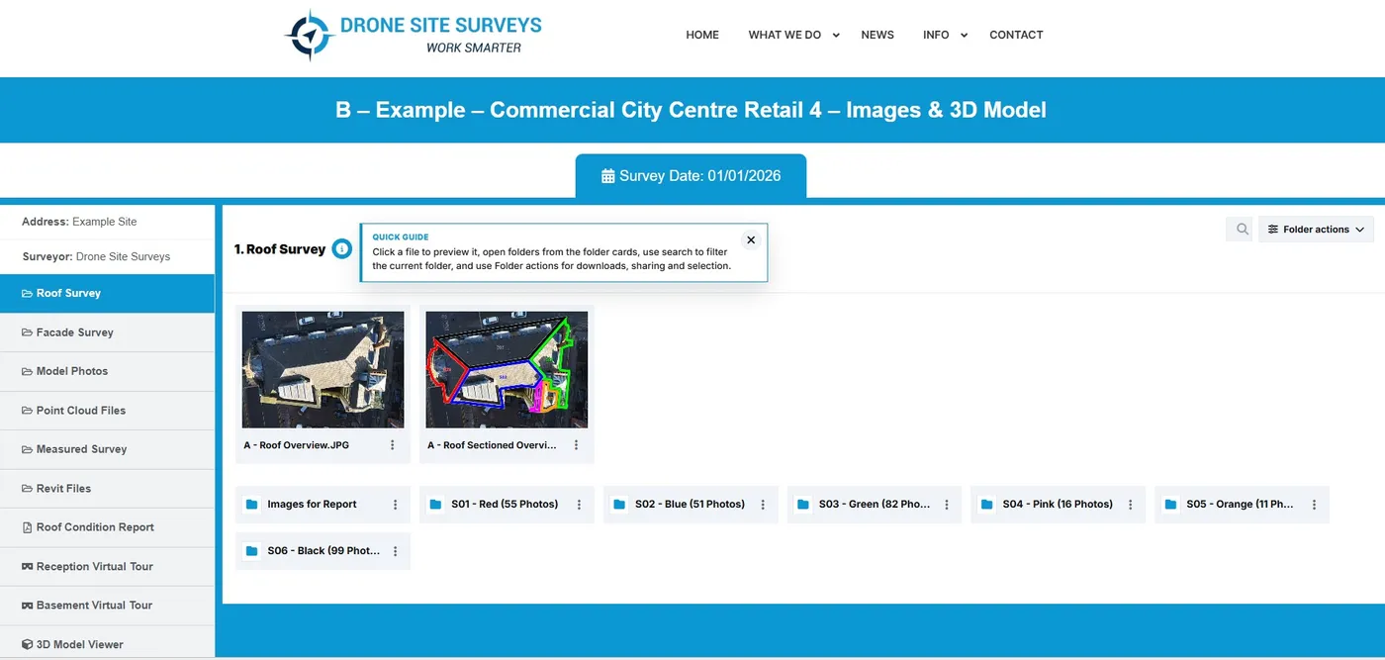Open three-dot menu for Images for Report folder
Image resolution: width=1385 pixels, height=660 pixels.
click(396, 505)
